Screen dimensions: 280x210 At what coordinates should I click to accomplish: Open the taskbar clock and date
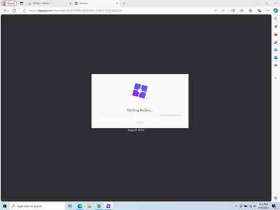263,206
